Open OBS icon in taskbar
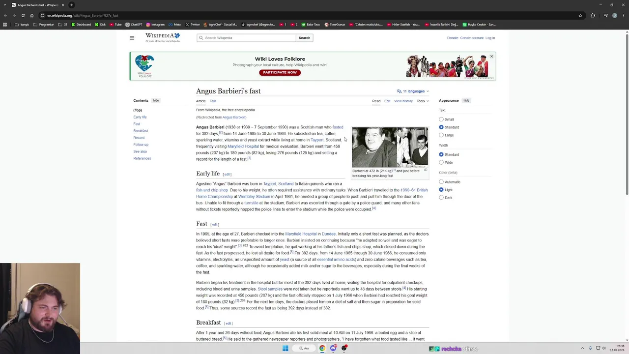Screen dimensions: 629x354 click(344, 348)
